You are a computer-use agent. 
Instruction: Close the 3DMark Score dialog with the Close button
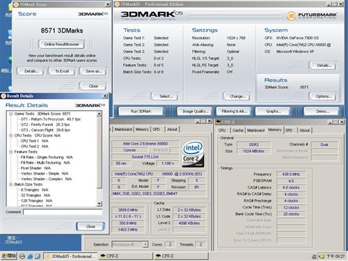pyautogui.click(x=93, y=86)
